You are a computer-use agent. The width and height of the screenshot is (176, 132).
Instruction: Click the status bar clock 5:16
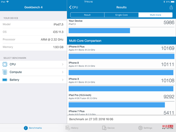coord(88,2)
